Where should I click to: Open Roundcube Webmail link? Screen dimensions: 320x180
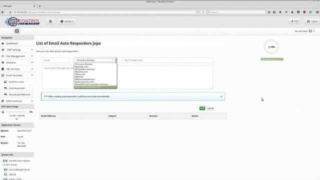click(19, 94)
